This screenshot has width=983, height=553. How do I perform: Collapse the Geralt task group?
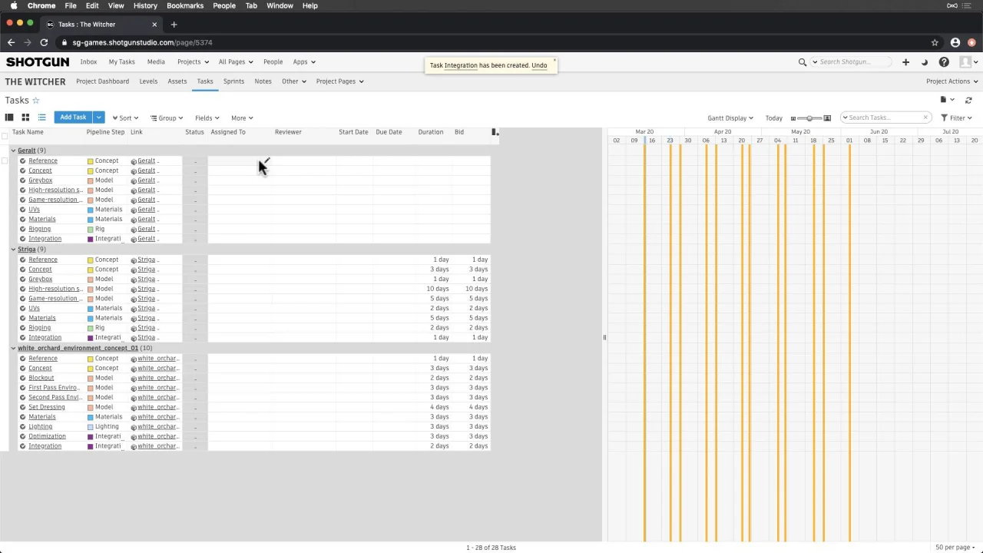[13, 151]
